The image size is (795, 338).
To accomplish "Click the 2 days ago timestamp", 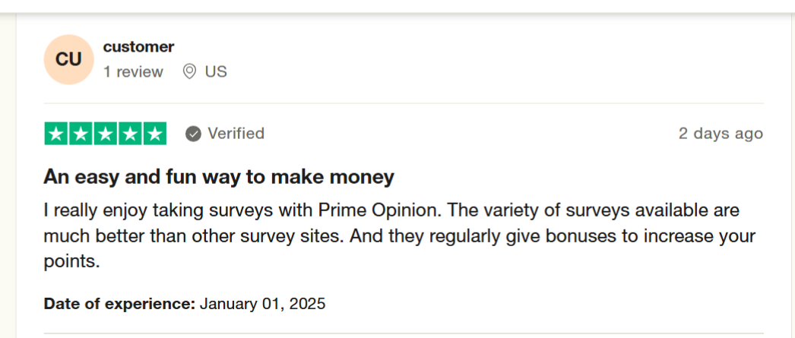I will [721, 133].
